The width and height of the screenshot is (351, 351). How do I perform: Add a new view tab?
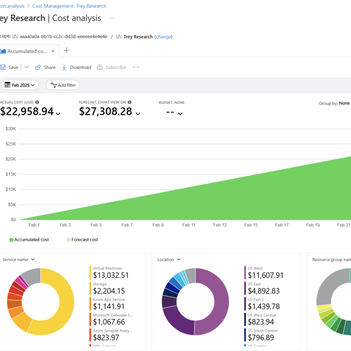point(67,50)
